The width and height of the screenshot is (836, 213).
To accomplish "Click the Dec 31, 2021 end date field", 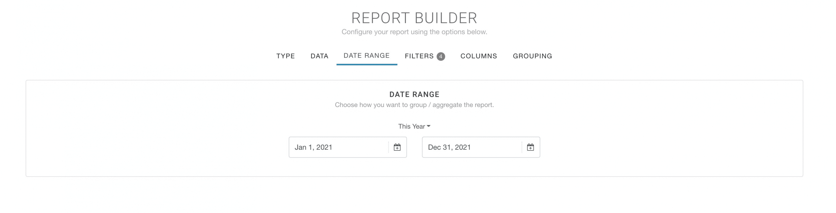I will tap(481, 147).
